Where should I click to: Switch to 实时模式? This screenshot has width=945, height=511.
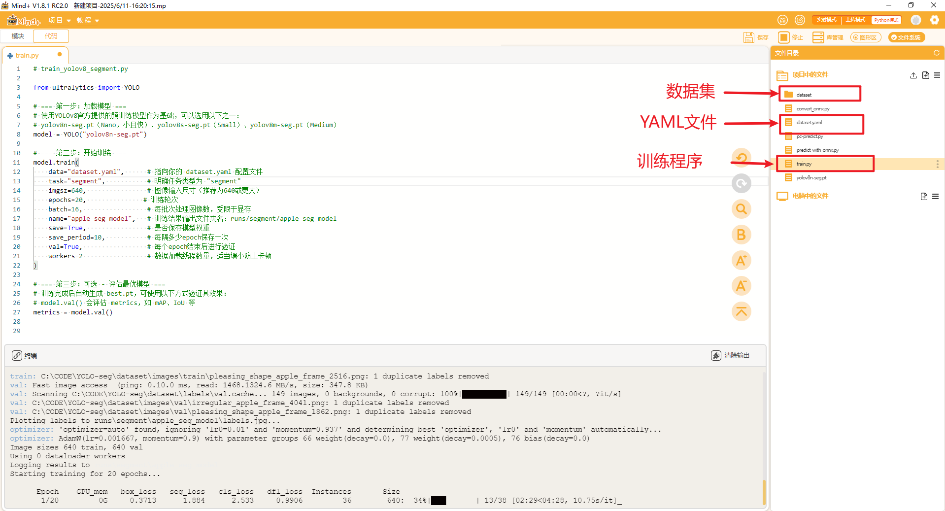coord(826,20)
